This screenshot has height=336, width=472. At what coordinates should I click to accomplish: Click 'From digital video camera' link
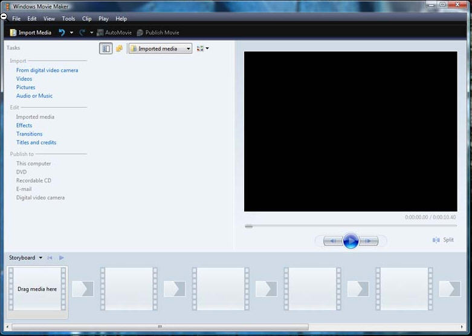[47, 70]
